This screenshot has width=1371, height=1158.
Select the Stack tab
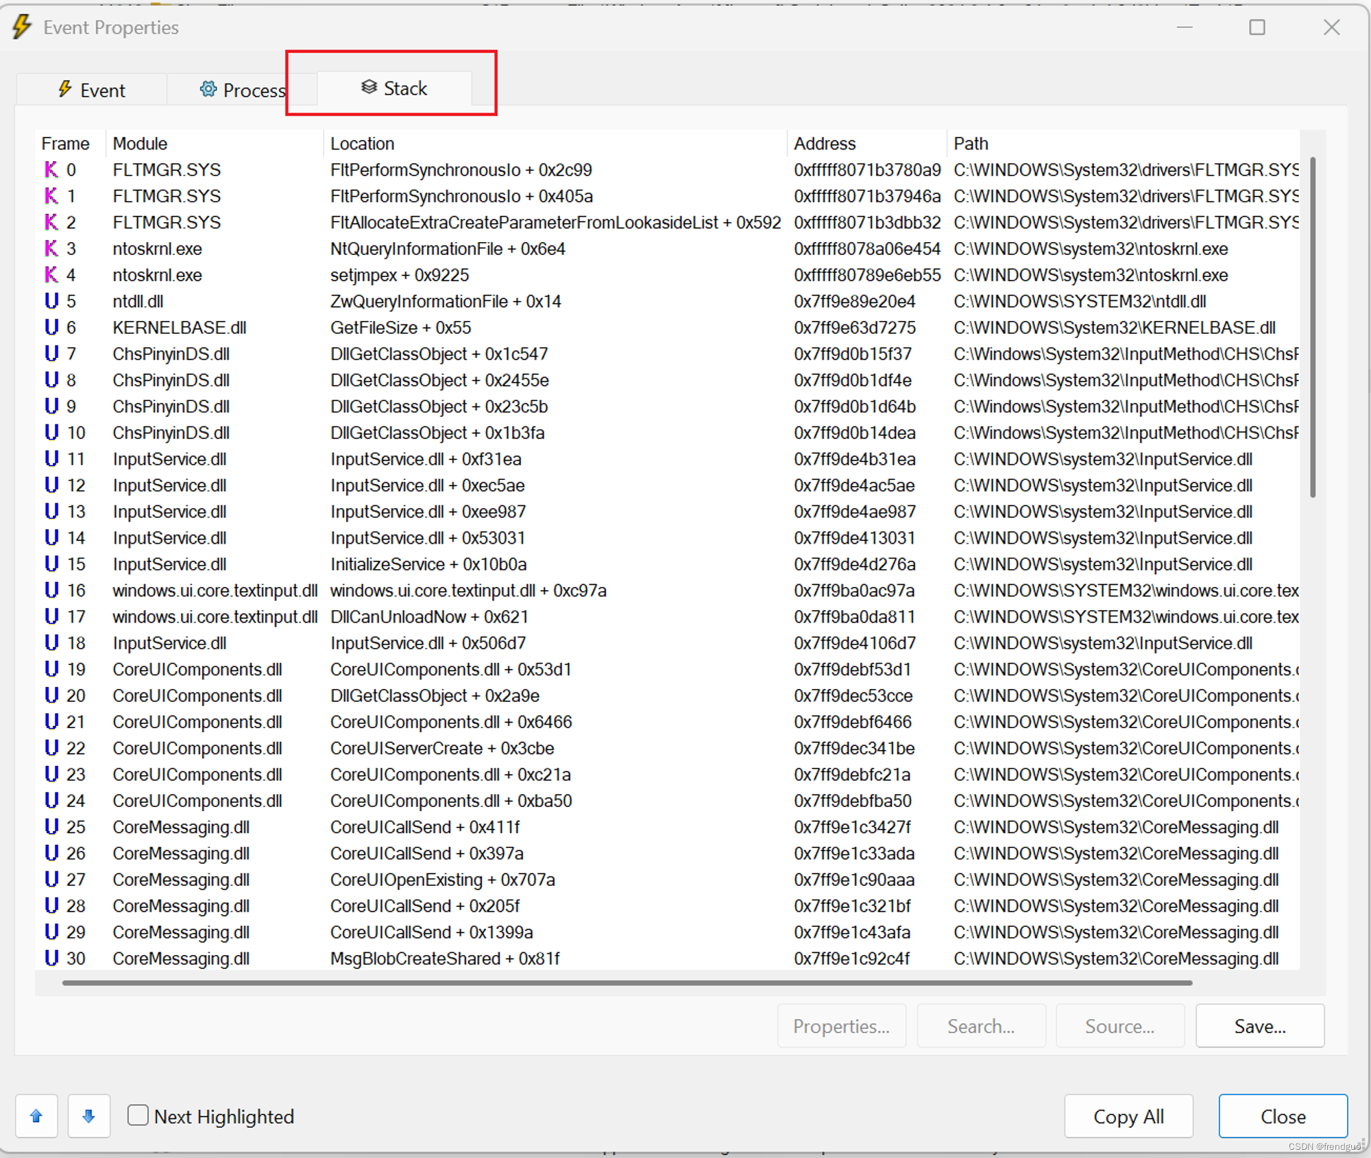[394, 88]
